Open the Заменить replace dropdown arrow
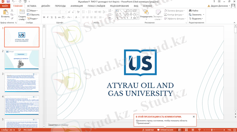 point(204,15)
